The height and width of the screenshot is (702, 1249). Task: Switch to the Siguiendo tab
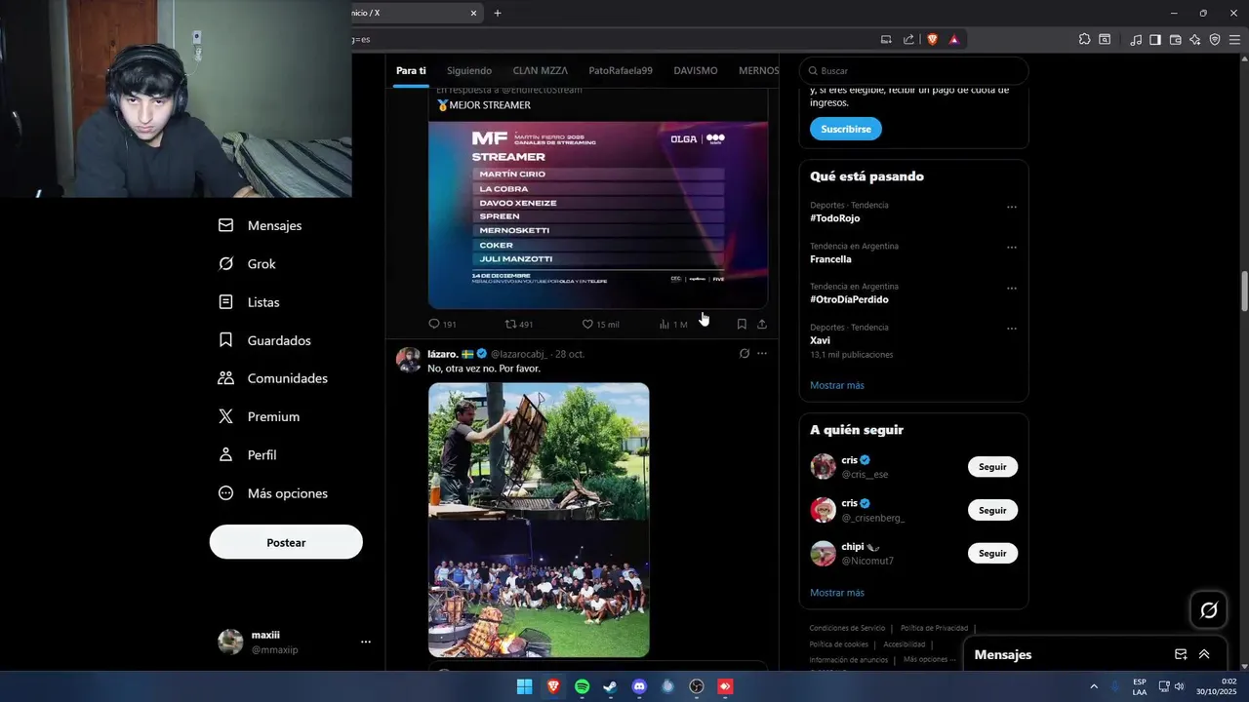pyautogui.click(x=469, y=70)
